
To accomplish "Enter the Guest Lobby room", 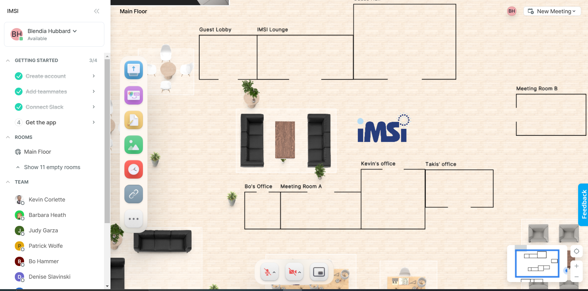I will point(228,57).
